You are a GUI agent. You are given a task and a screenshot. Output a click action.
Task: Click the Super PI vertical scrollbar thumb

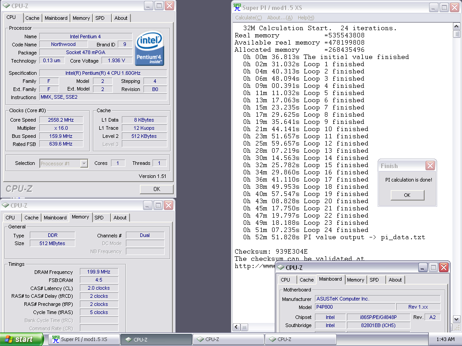tap(456, 34)
